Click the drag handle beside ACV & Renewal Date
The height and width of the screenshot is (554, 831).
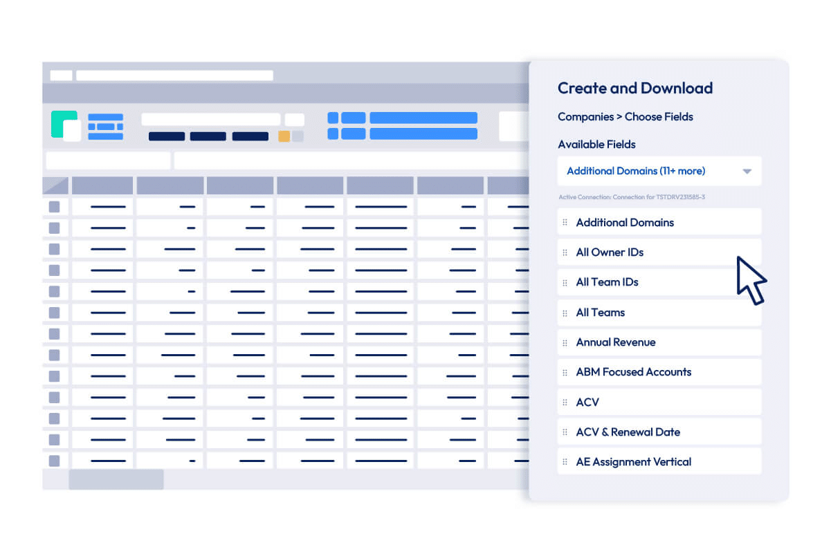pyautogui.click(x=565, y=432)
